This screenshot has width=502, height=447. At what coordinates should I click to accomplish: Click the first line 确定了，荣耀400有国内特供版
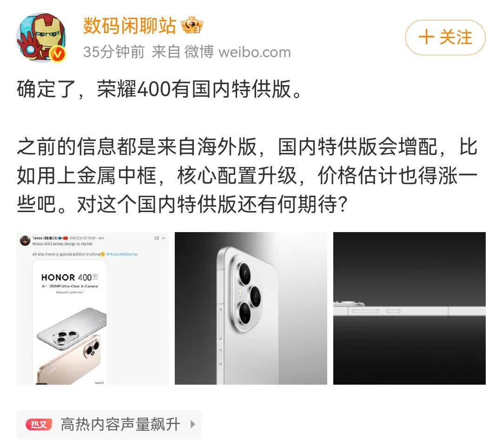point(159,89)
